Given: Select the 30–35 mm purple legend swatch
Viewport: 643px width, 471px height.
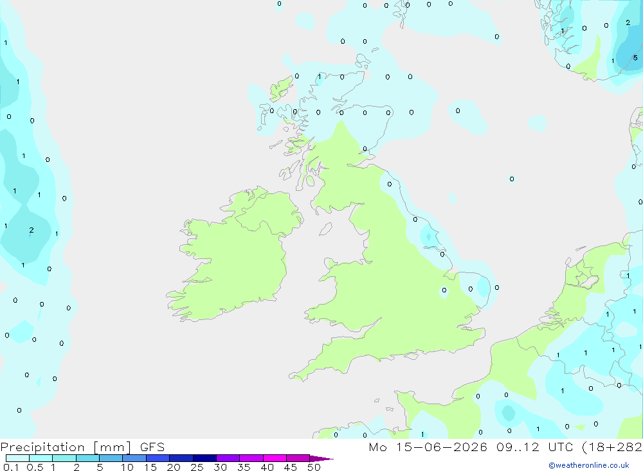Looking at the screenshot, I should [x=228, y=458].
